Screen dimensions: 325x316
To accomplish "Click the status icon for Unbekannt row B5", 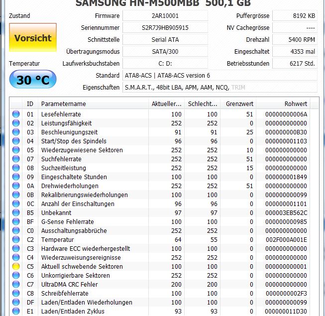I will (16, 212).
